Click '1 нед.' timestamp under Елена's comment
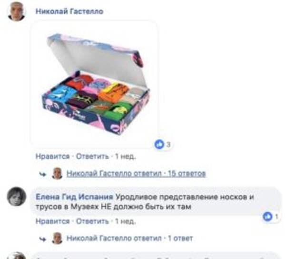The width and height of the screenshot is (295, 259). point(125,221)
